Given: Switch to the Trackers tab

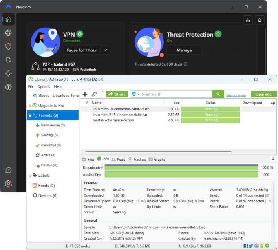Looking at the screenshot, I should coord(137,159).
